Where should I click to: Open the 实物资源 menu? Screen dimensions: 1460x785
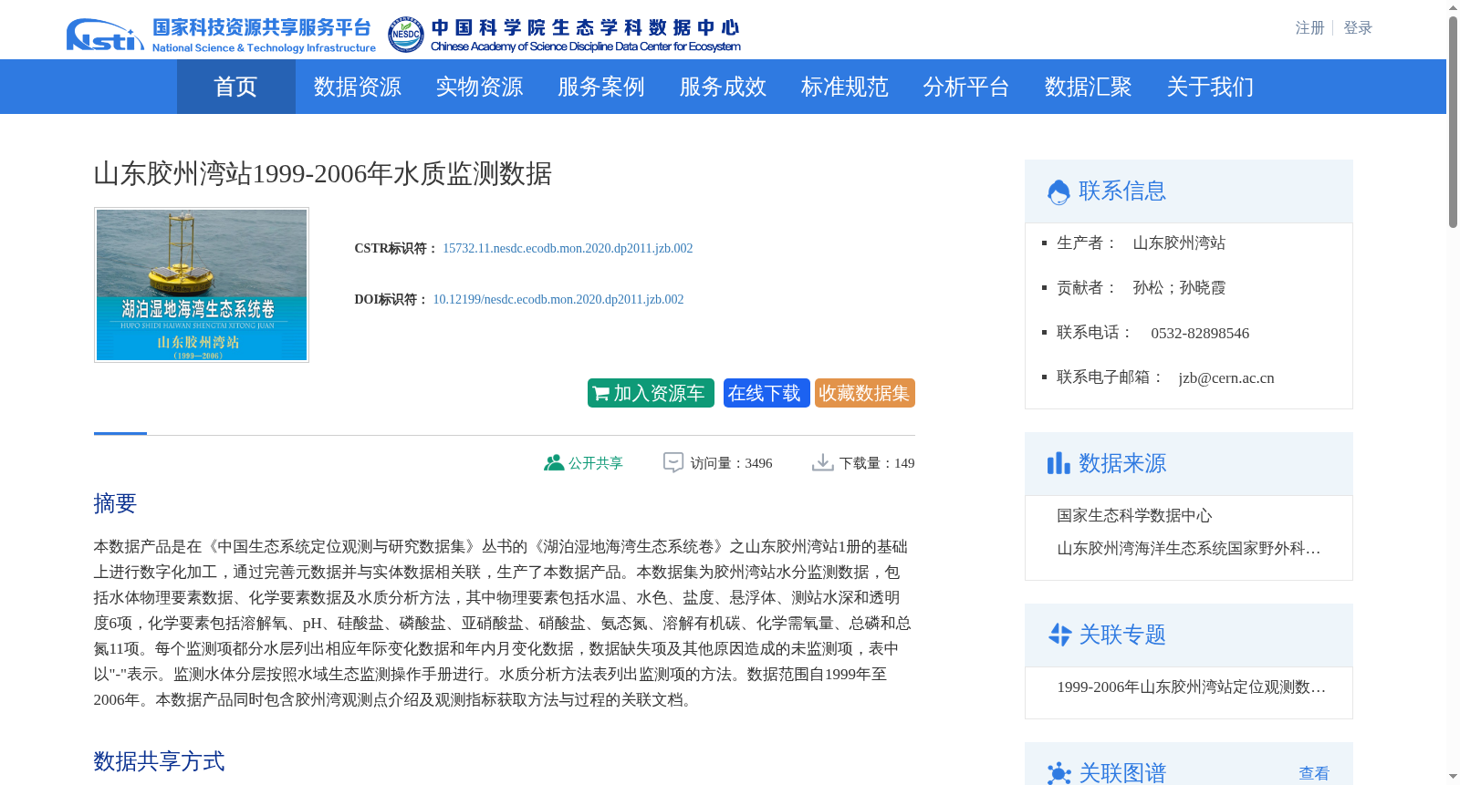[x=479, y=87]
